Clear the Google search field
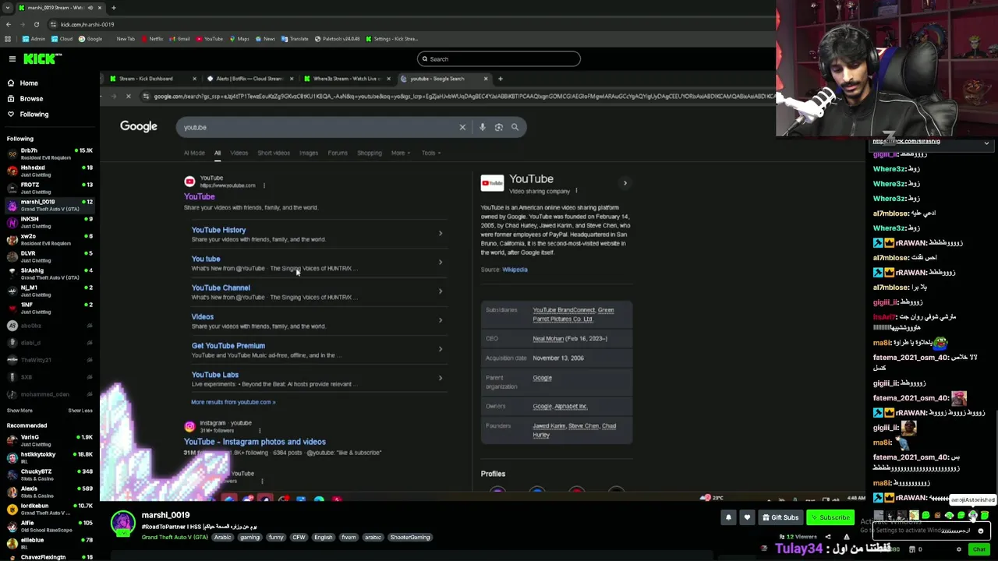Image resolution: width=998 pixels, height=561 pixels. 462,127
